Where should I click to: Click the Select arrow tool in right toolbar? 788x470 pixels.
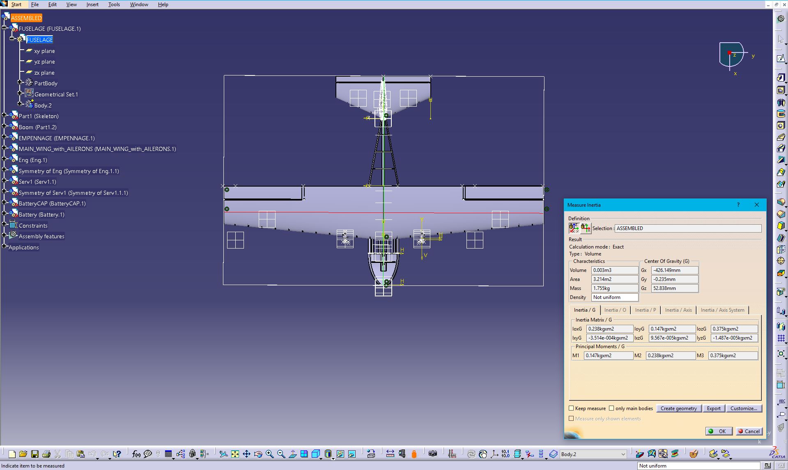tap(781, 39)
